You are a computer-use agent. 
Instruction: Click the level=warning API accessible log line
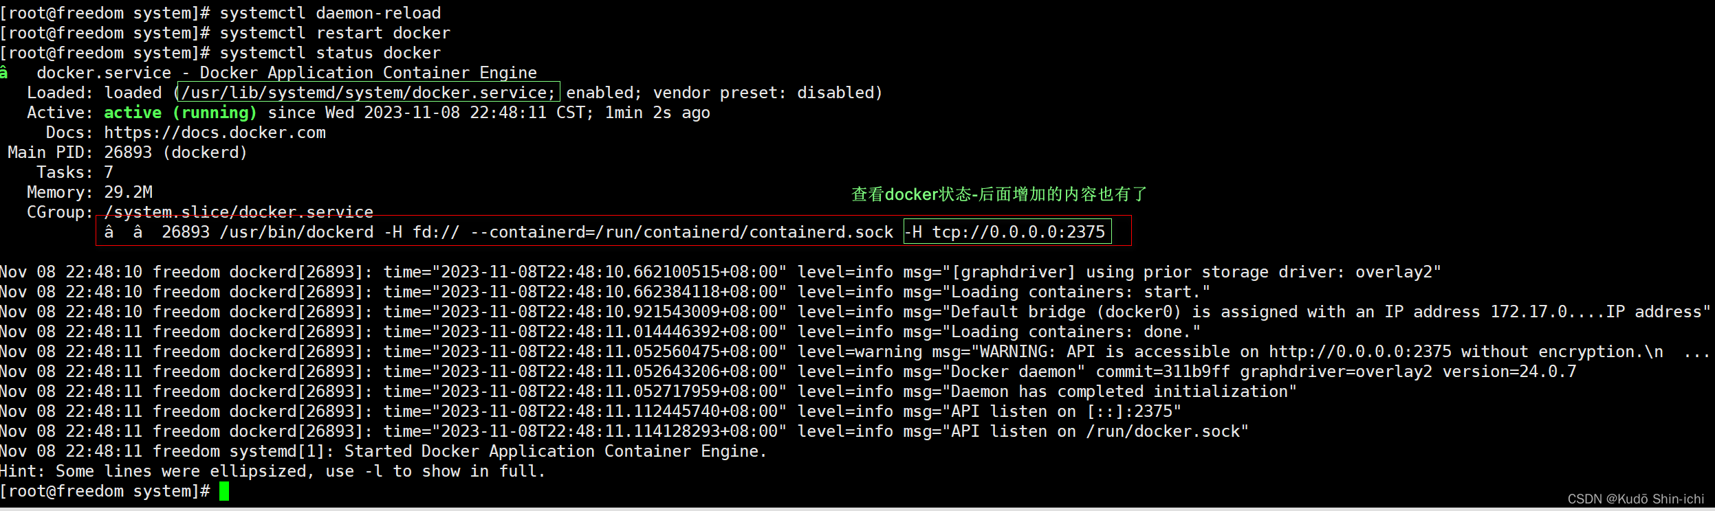point(855,352)
